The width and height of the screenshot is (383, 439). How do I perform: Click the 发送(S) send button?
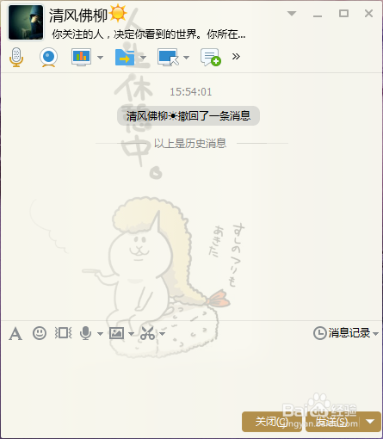point(332,422)
